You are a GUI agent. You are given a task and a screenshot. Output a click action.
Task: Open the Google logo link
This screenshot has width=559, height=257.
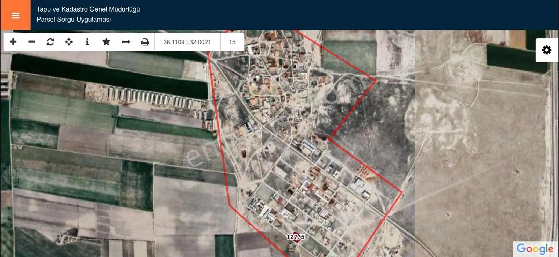coord(535,249)
